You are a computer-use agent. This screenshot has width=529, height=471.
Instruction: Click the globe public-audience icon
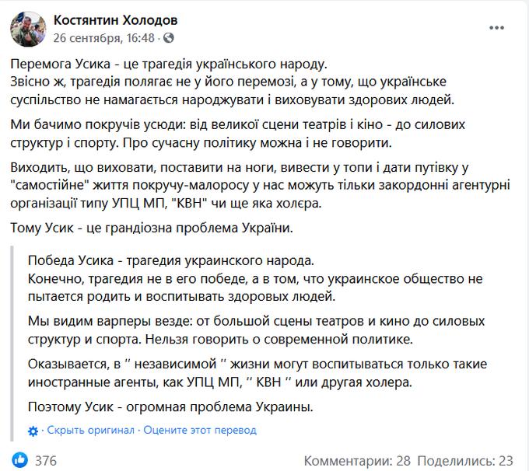[x=169, y=38]
